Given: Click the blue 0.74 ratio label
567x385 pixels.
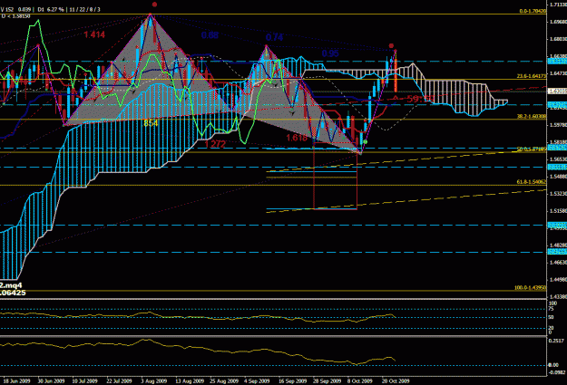Looking at the screenshot, I should (274, 37).
